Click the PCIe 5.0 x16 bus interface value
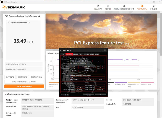 point(37,114)
